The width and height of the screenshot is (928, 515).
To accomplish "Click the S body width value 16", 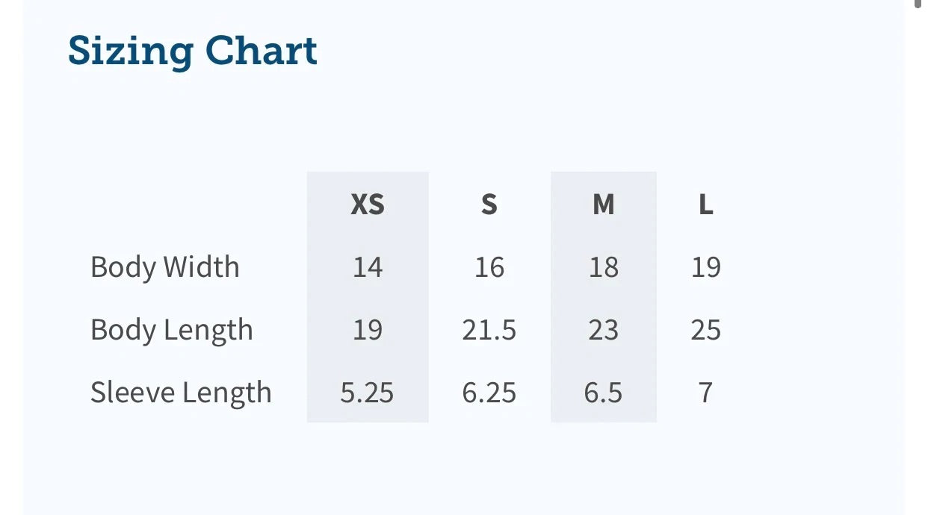I will click(x=489, y=267).
